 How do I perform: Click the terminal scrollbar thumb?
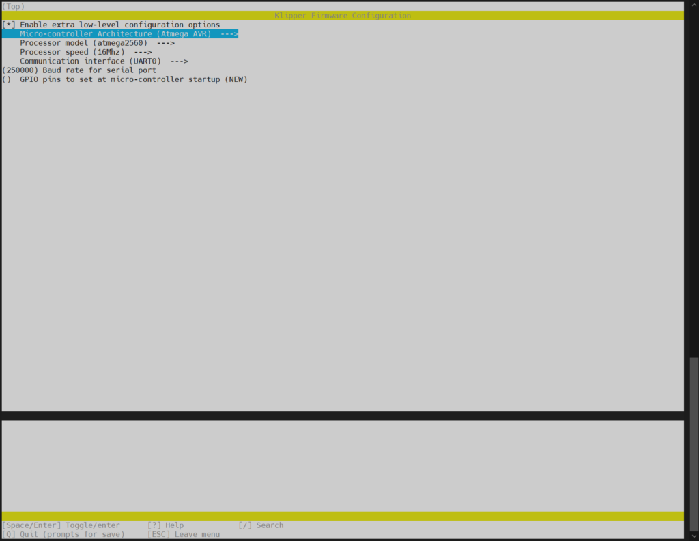pos(694,443)
